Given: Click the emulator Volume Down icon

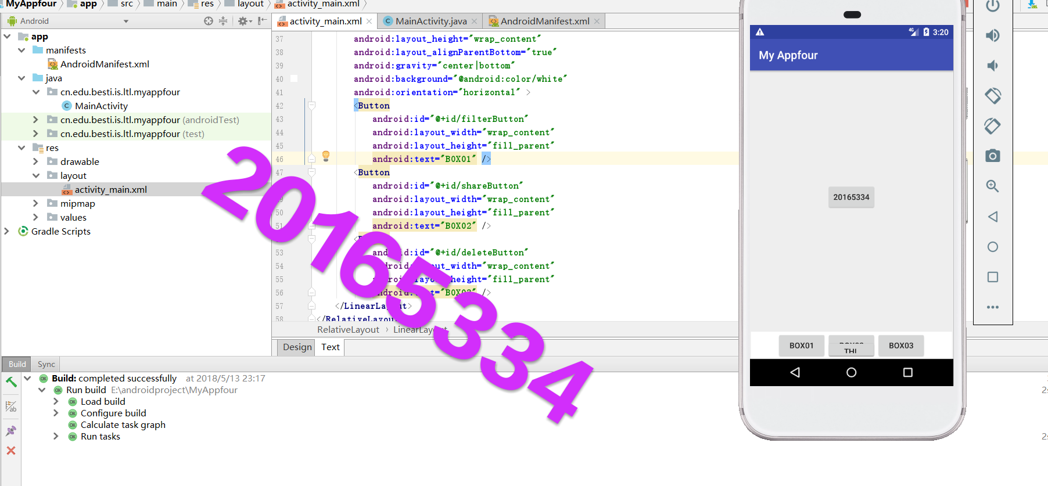Looking at the screenshot, I should coord(993,66).
